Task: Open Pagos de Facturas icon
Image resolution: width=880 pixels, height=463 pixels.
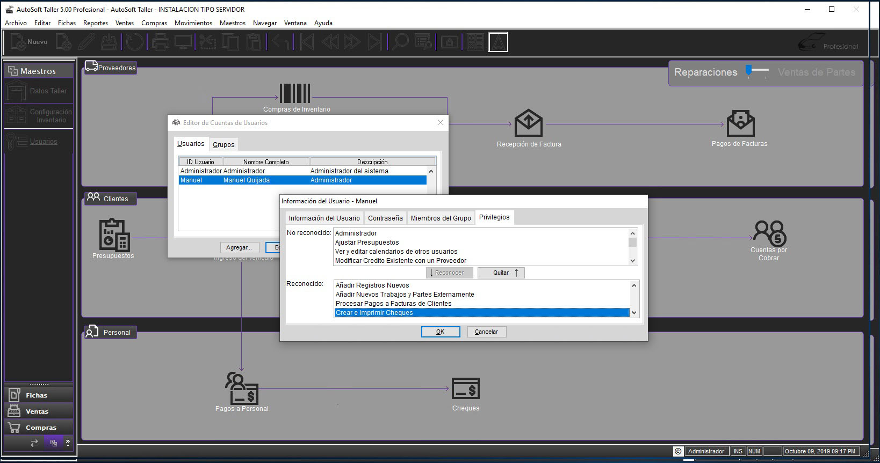Action: (x=740, y=123)
